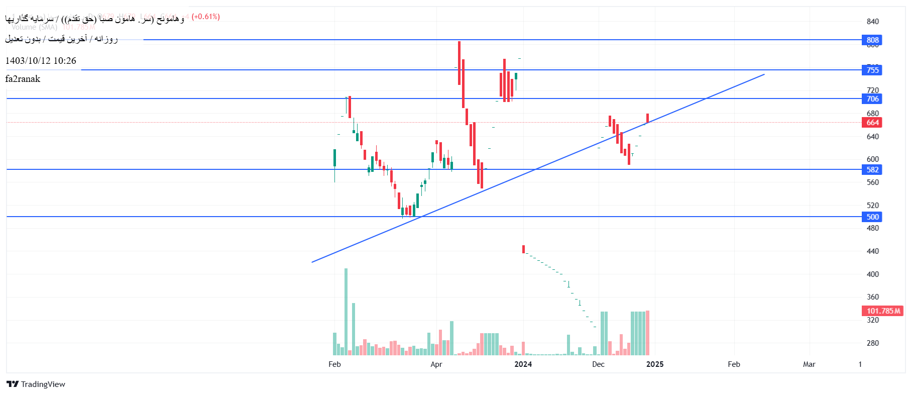Click the 101.785M volume label
This screenshot has width=912, height=395.
point(883,311)
